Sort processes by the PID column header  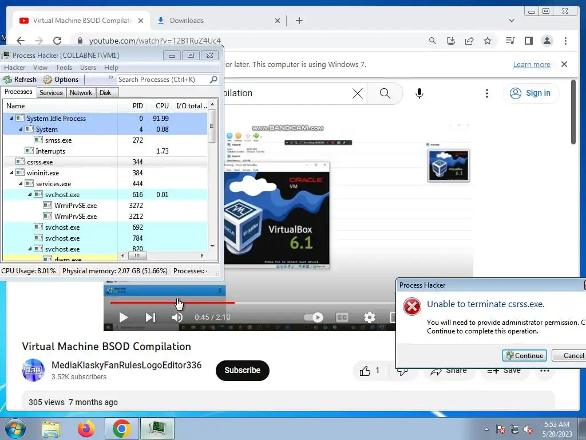pyautogui.click(x=132, y=106)
